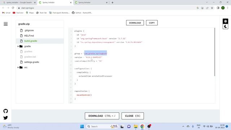Copy the build.gradle contents
This screenshot has width=231, height=130.
tap(152, 23)
